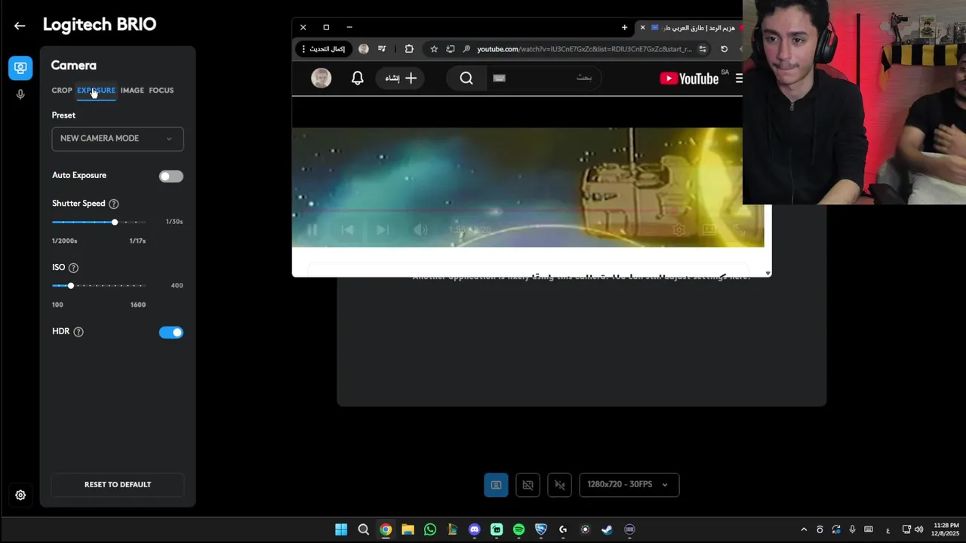Click the Shutter Speed slider handle
Viewport: 966px width, 543px height.
tap(115, 222)
